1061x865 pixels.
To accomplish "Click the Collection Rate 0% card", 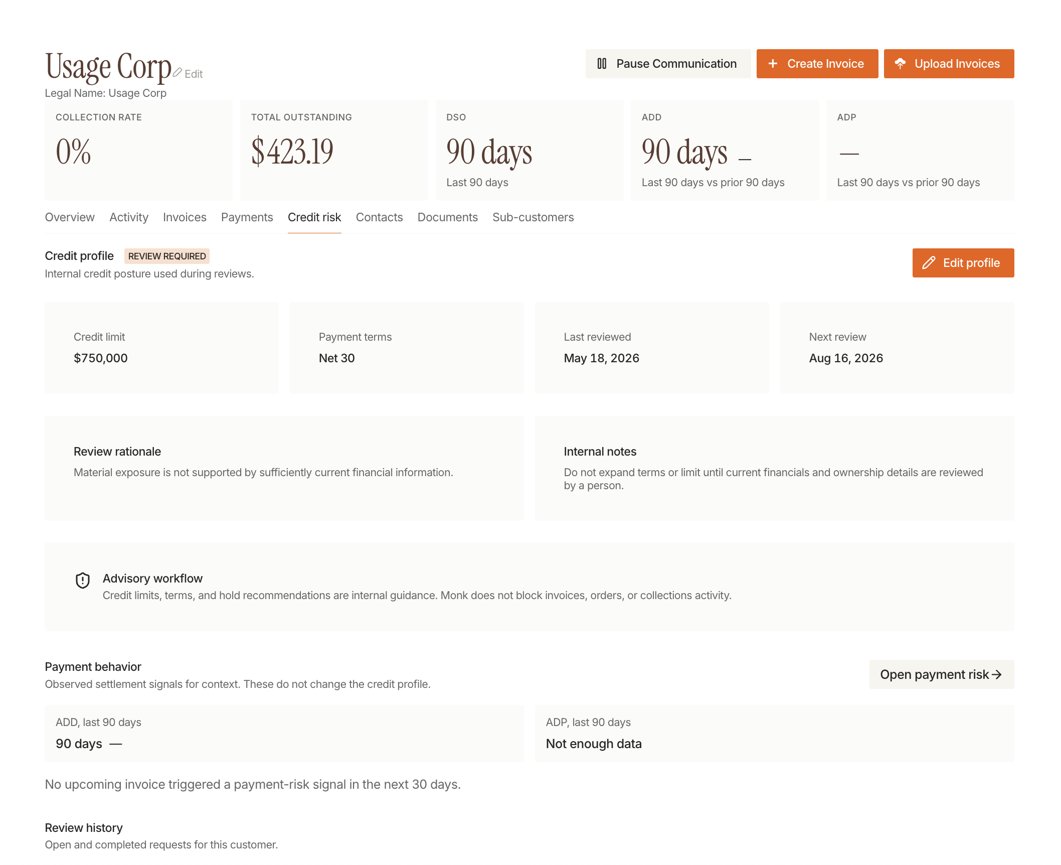I will pyautogui.click(x=139, y=151).
